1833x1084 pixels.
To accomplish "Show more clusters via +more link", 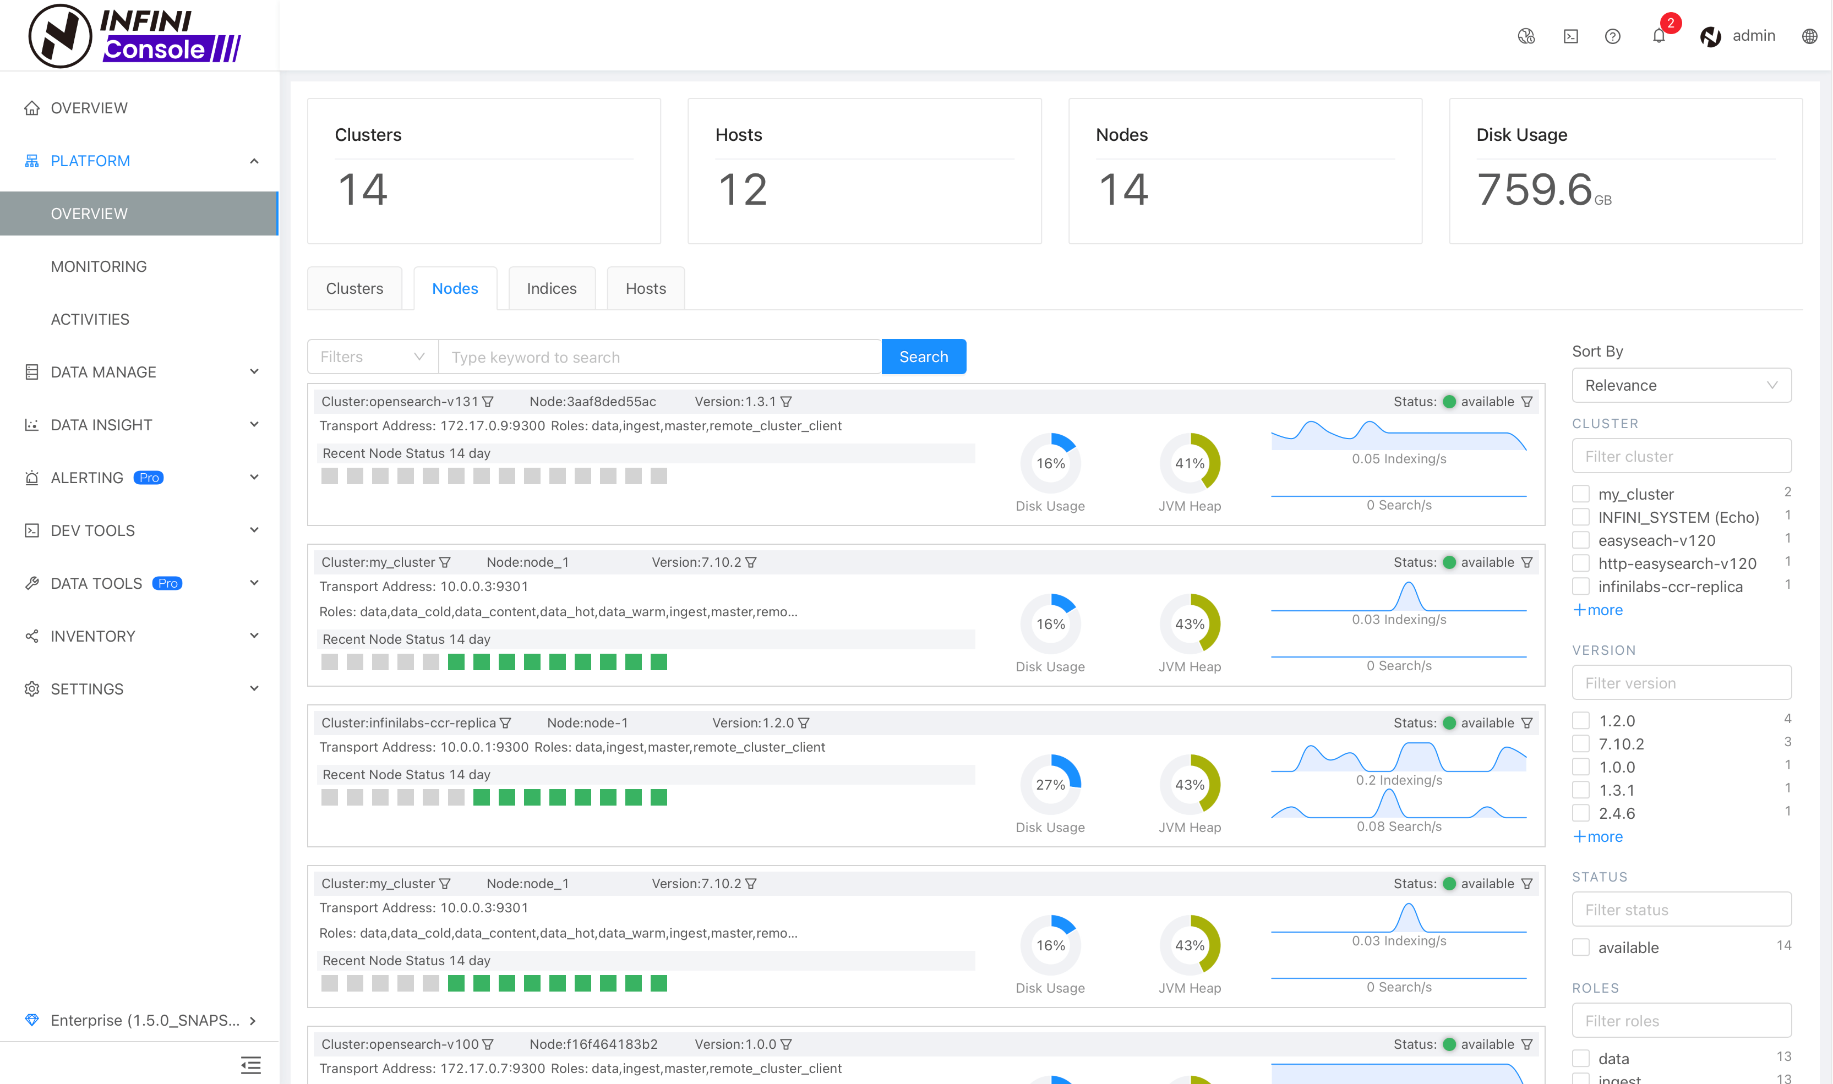I will click(1598, 610).
